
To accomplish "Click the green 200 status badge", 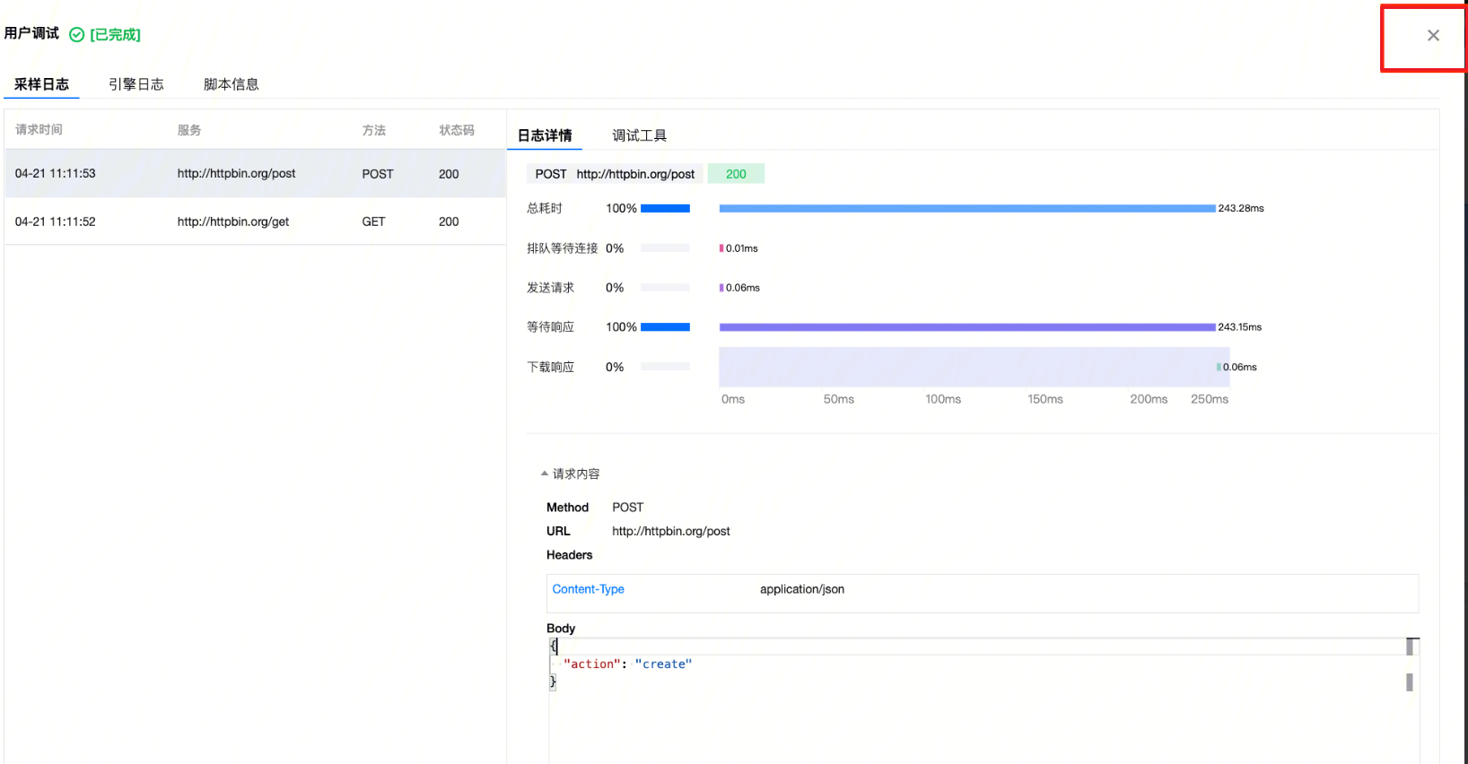I will click(736, 174).
